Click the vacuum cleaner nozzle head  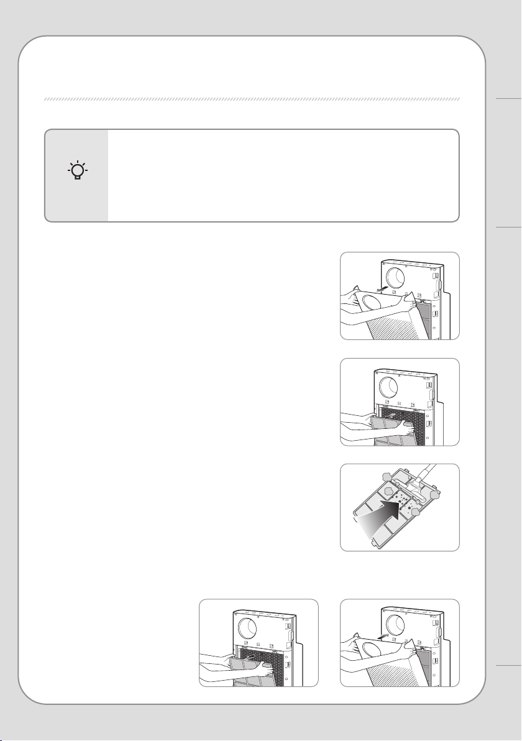(410, 487)
